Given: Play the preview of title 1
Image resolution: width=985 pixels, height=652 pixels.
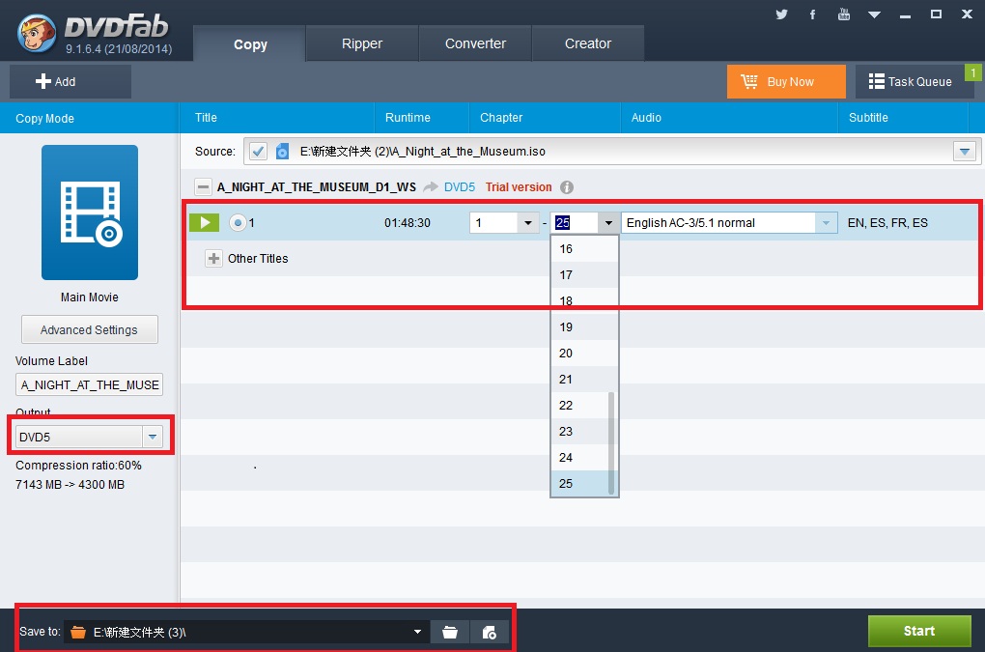Looking at the screenshot, I should coord(204,222).
